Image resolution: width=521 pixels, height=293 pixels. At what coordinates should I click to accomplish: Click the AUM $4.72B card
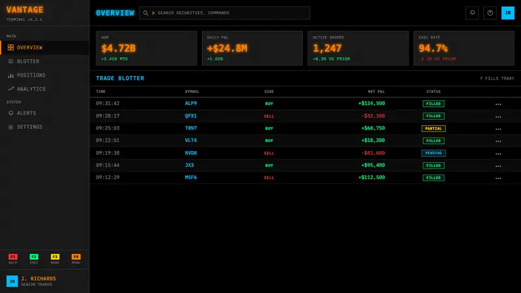pos(147,48)
